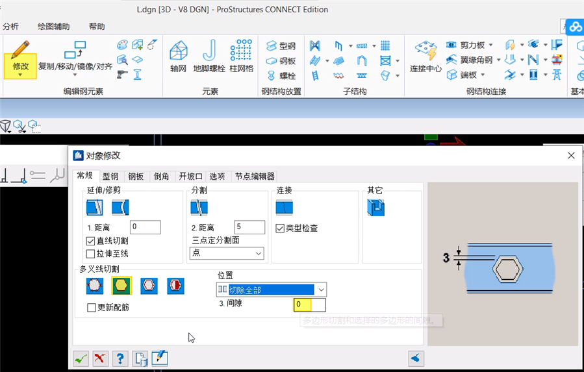Screen dimensions: 584x372
Task: Click the ladder icon in 子结构 group
Action: tap(315, 75)
